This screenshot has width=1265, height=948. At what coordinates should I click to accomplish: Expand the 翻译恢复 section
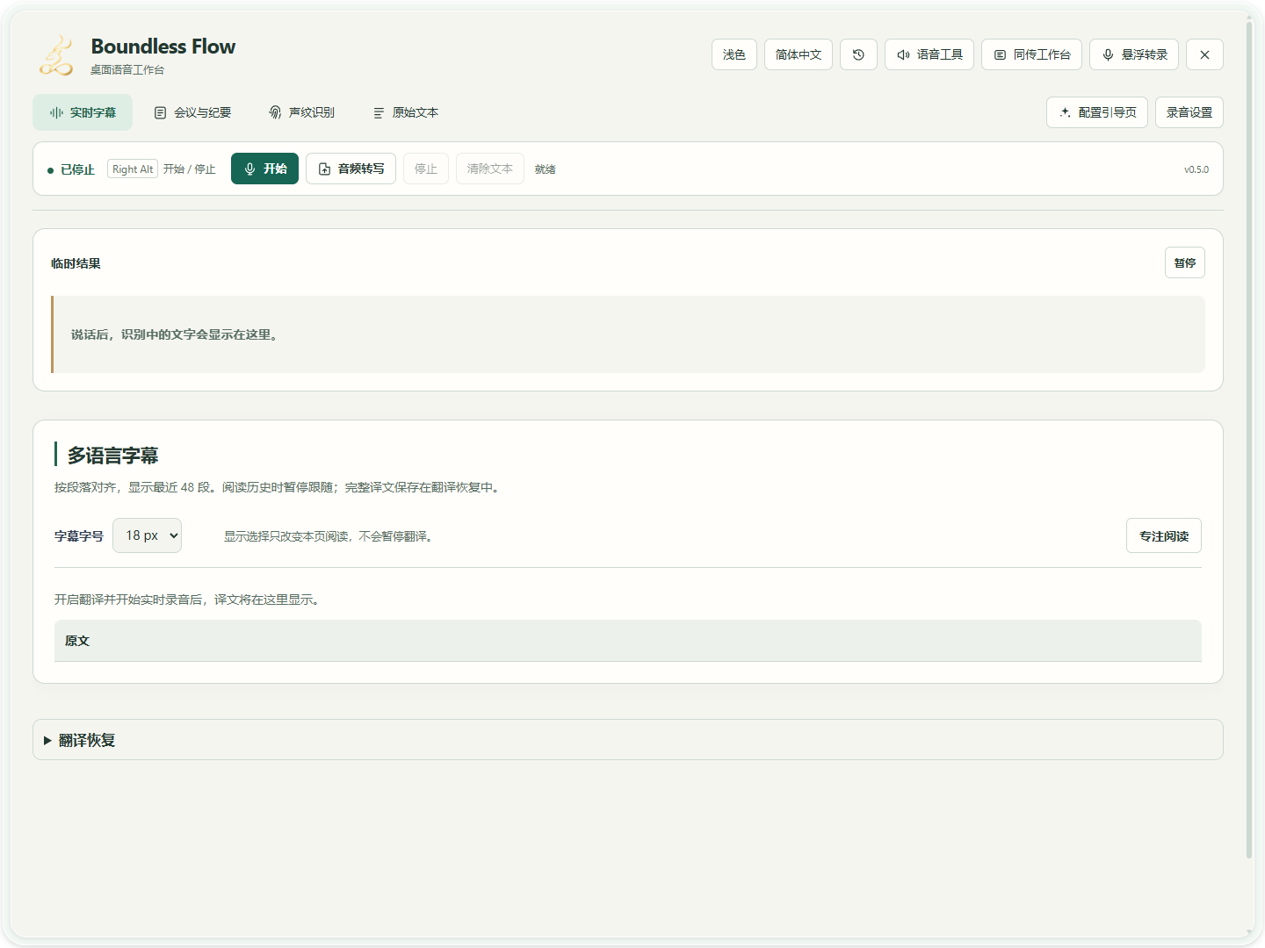coord(628,740)
